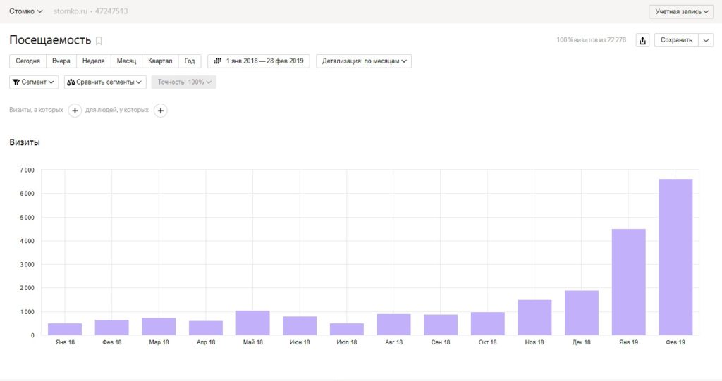Viewport: 722px width, 381px height.
Task: Open Учетная запись account menu
Action: coord(682,11)
